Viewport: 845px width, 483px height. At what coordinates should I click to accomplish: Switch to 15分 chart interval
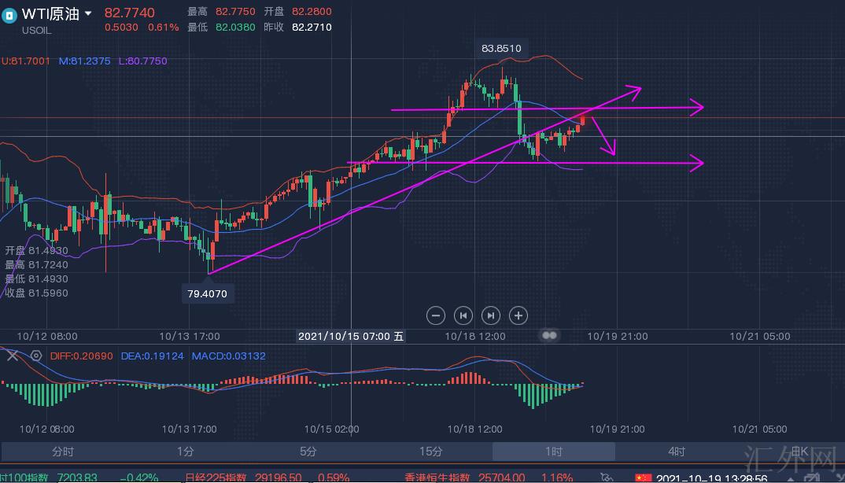click(x=430, y=452)
